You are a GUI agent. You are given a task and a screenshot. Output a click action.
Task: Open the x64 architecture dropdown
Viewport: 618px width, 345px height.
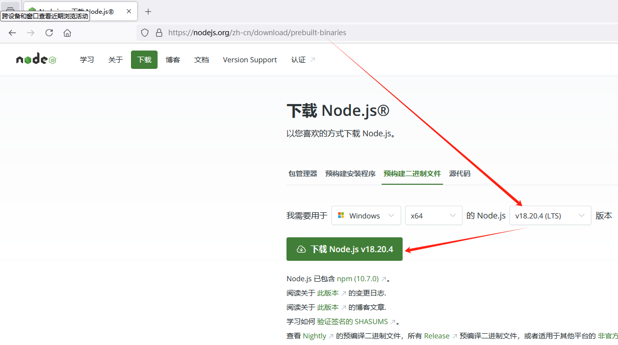point(433,215)
